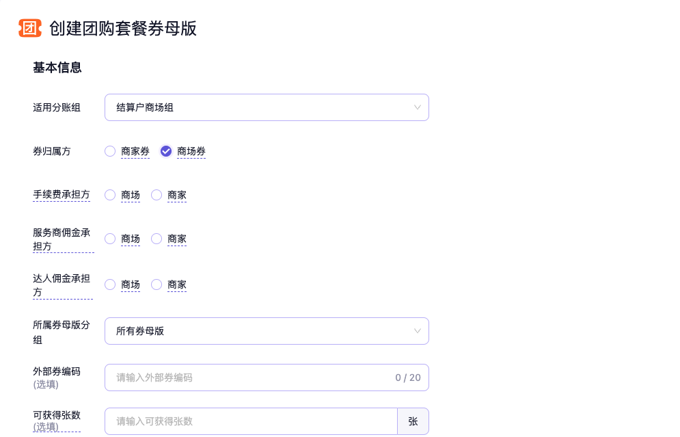Screen dimensions: 680x437
Task: Click the 手续费承担方 underlined label
Action: [x=62, y=195]
